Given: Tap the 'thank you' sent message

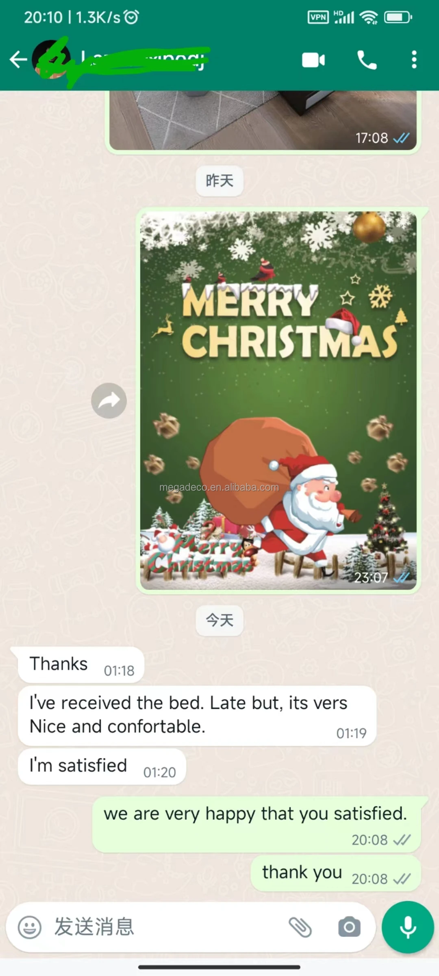Looking at the screenshot, I should pyautogui.click(x=336, y=873).
